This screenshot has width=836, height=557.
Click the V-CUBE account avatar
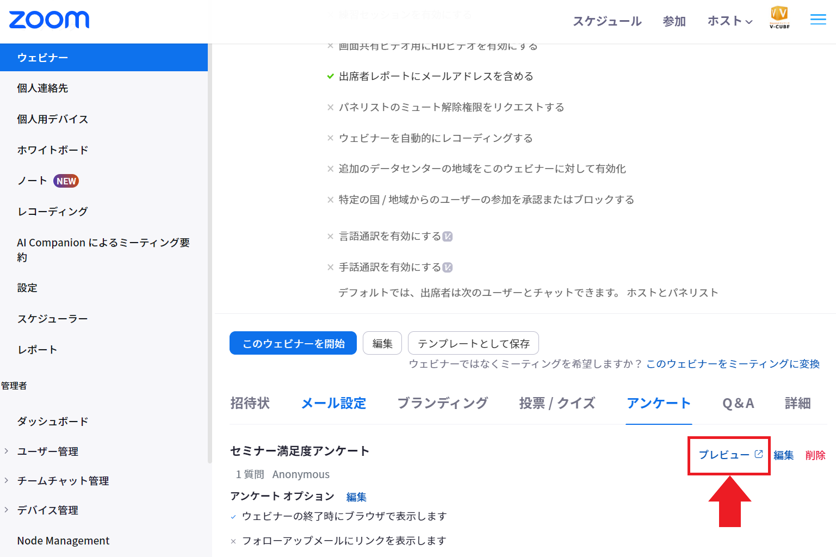[779, 17]
